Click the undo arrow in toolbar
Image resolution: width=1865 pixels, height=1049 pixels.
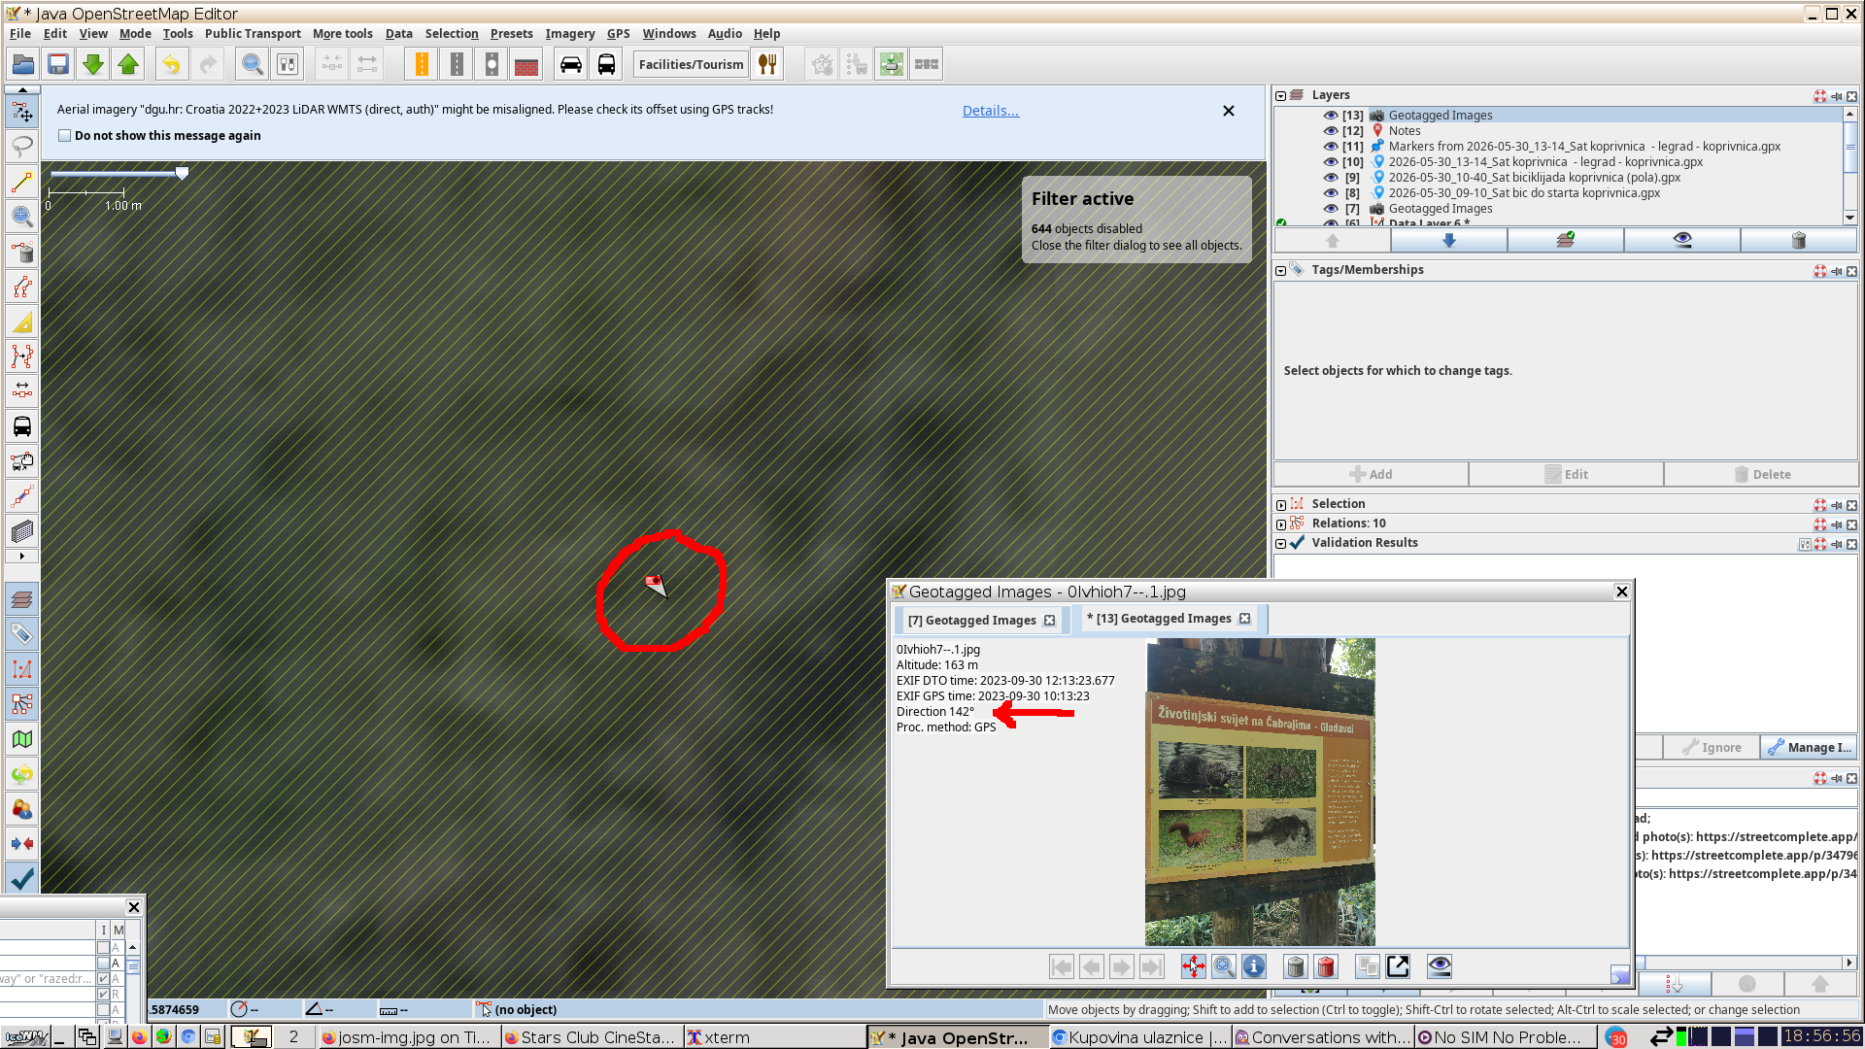click(171, 65)
